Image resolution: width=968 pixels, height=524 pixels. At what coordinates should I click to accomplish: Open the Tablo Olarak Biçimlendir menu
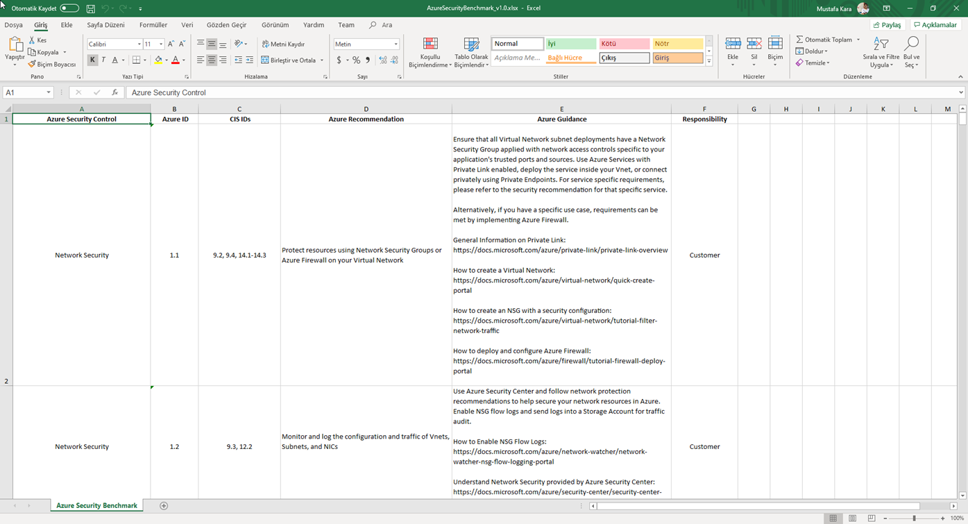tap(471, 53)
